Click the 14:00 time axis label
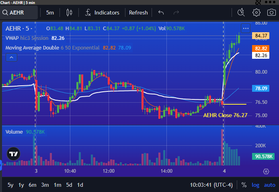 pos(166,171)
